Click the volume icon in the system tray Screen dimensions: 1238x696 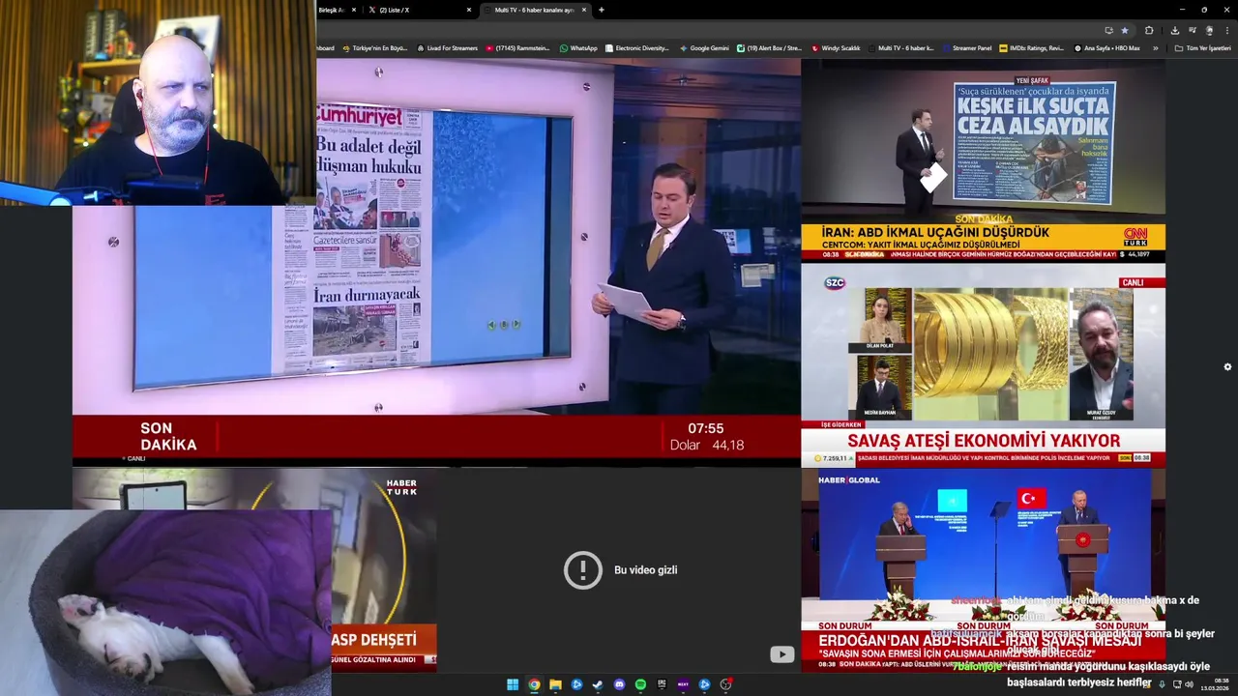point(1189,684)
